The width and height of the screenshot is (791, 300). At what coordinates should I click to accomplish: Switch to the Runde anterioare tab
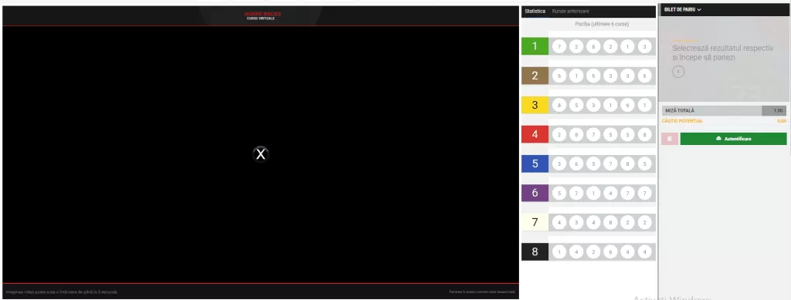coord(570,11)
